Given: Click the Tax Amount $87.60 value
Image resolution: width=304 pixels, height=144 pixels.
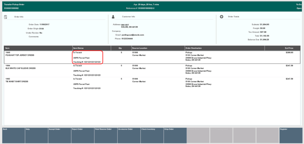Looking at the screenshot, I should tap(263, 32).
